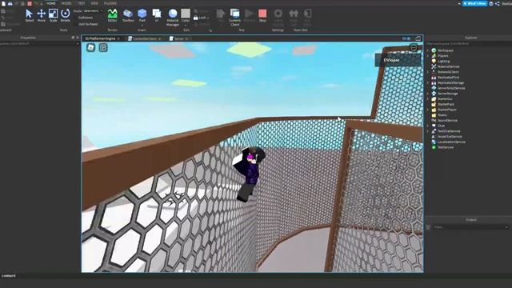Screen dimensions: 512x288
Task: Expand the ReplicatedStorage tree node
Action: point(428,82)
